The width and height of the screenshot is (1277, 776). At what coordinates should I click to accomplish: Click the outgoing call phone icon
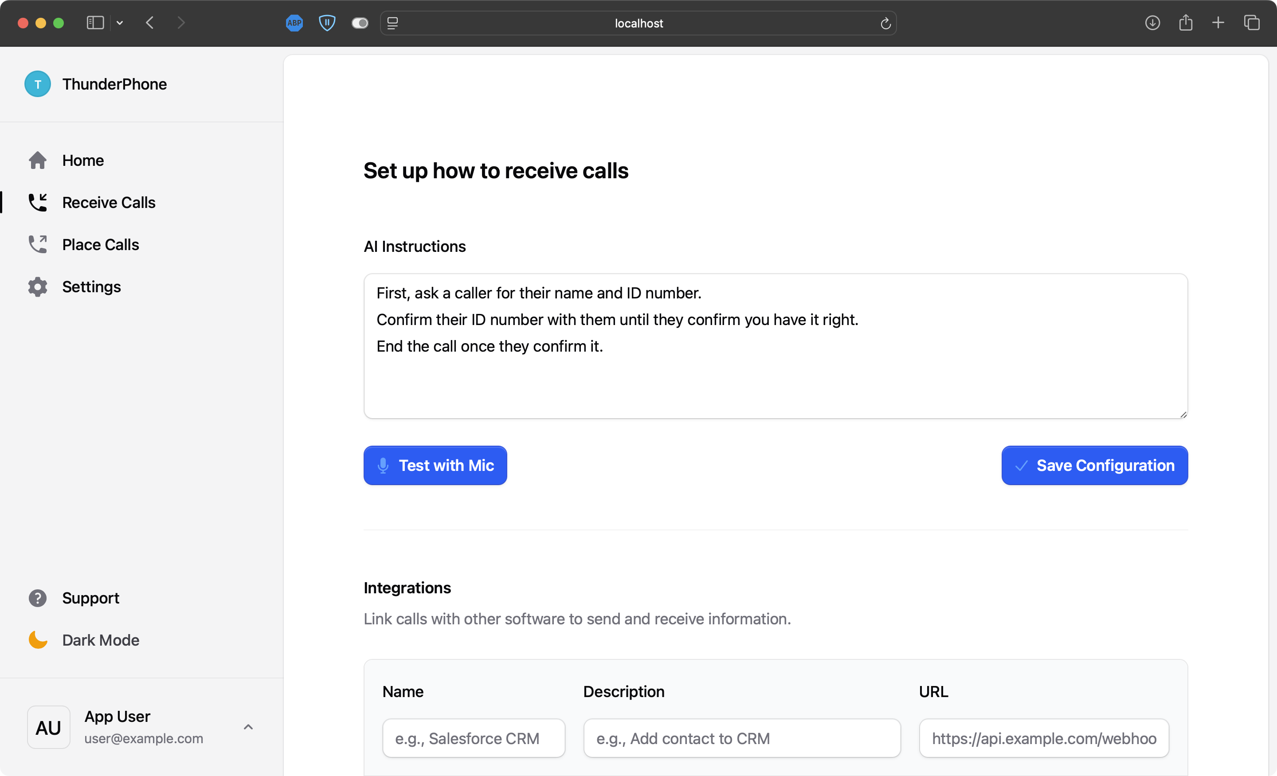pos(37,244)
